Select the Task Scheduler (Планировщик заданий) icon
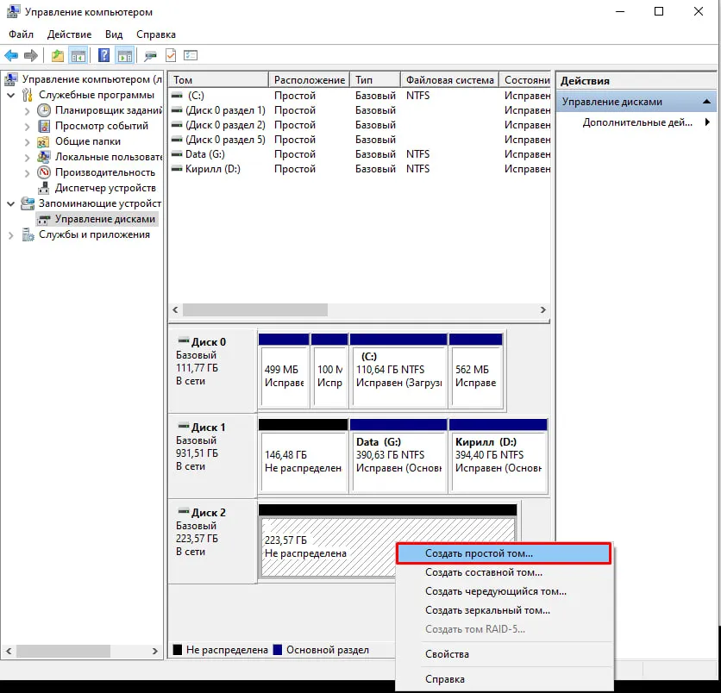This screenshot has height=693, width=721. coord(44,110)
